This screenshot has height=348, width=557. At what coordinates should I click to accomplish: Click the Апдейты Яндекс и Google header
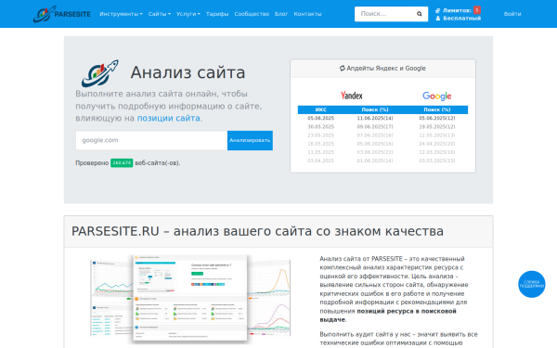coord(382,68)
